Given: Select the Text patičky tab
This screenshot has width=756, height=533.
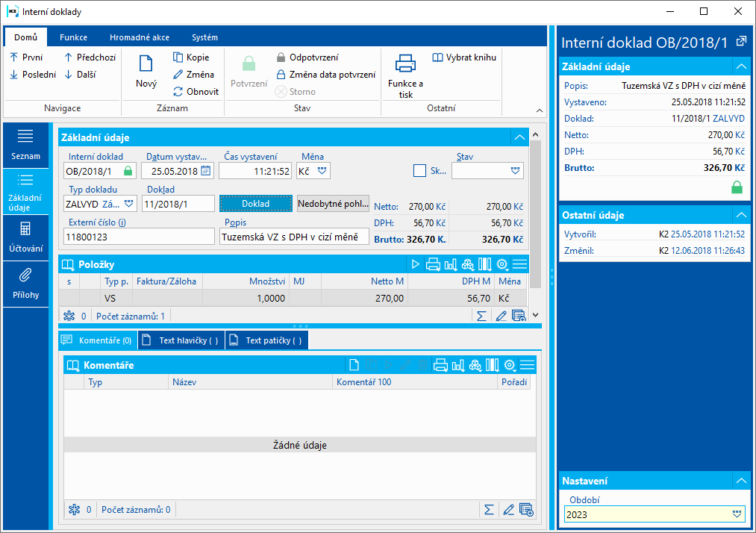Looking at the screenshot, I should coord(266,340).
